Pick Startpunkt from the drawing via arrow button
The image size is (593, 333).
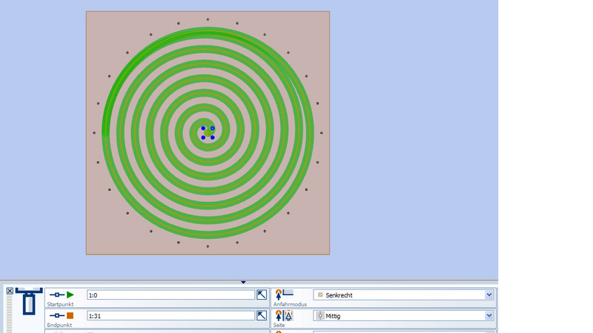tap(262, 295)
